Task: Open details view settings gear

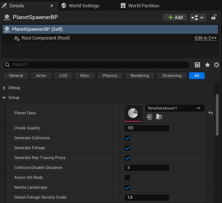Action: 216,65
